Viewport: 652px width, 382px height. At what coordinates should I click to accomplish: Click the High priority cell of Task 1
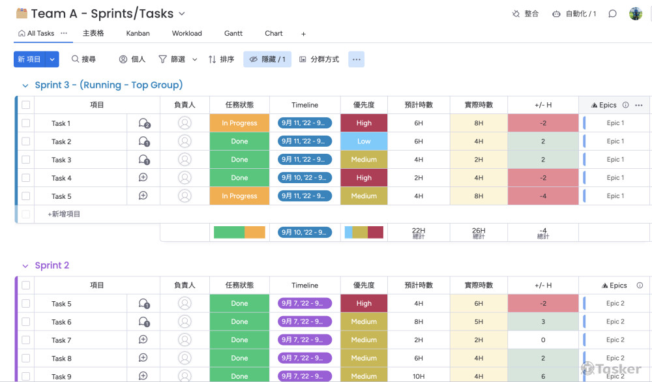364,123
